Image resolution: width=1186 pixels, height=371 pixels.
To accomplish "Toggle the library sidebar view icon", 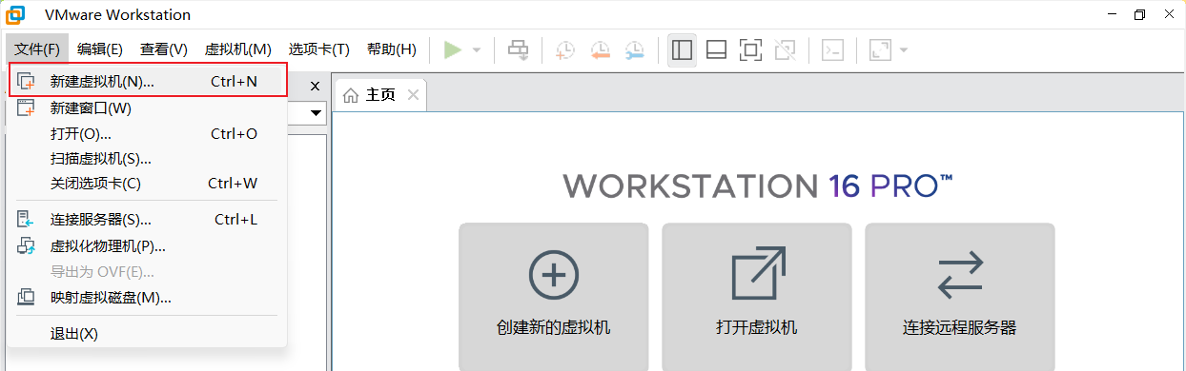I will (x=682, y=49).
